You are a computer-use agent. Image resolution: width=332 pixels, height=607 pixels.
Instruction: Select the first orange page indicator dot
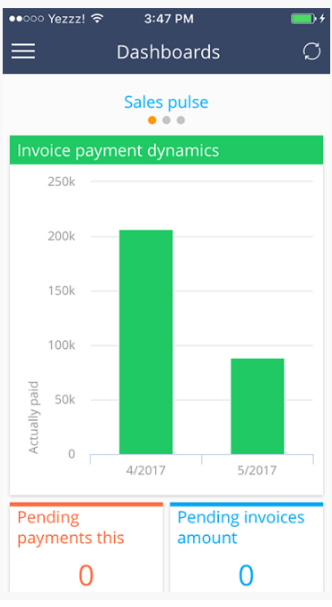point(152,120)
